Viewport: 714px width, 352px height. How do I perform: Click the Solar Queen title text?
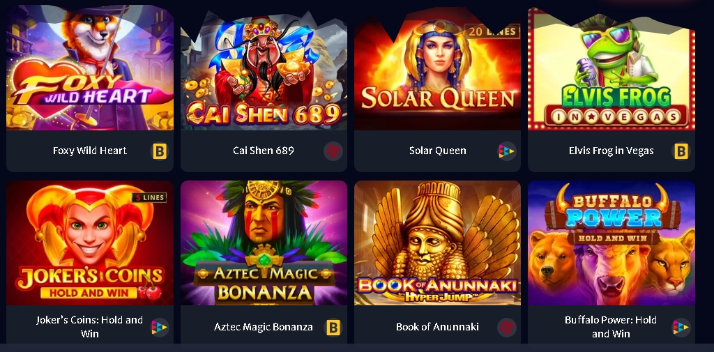(x=438, y=151)
